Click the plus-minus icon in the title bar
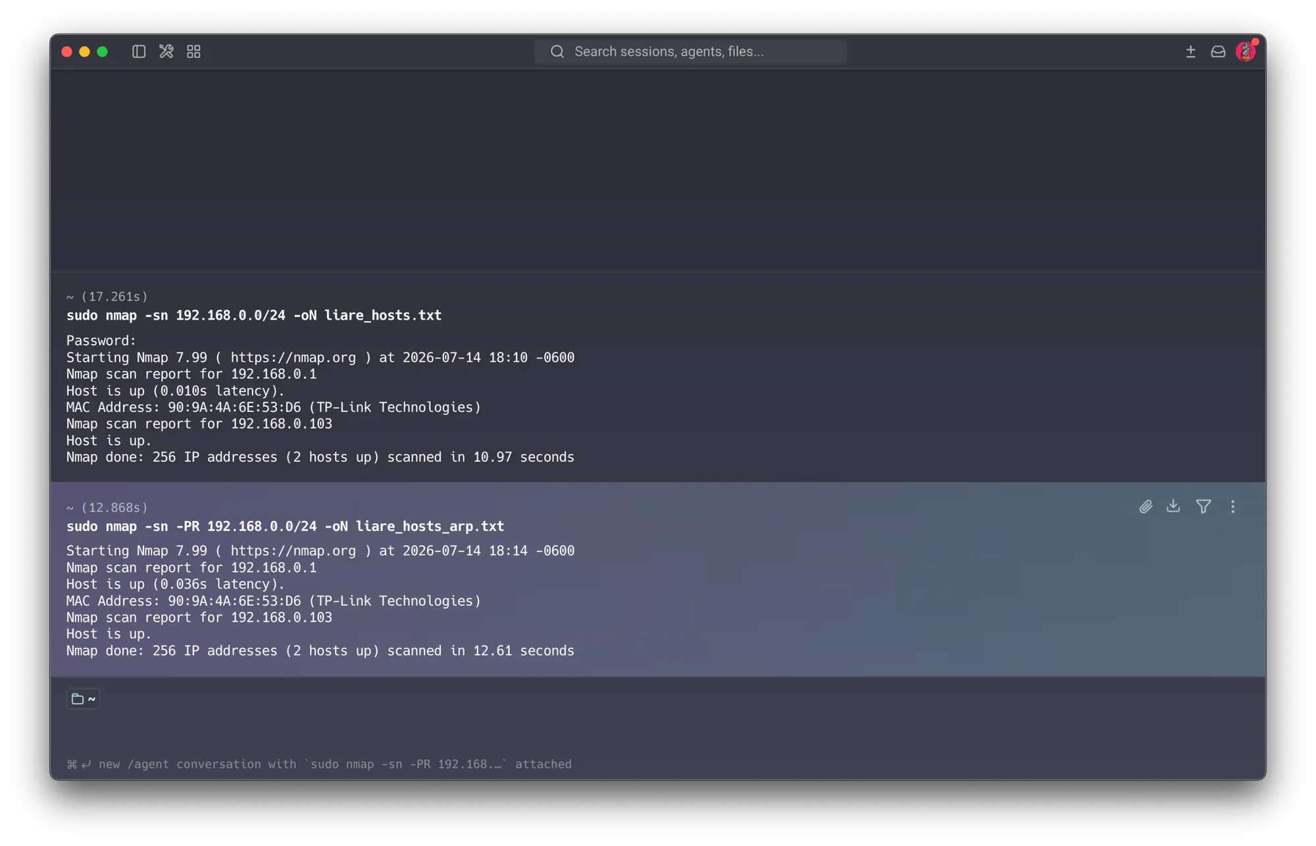 pyautogui.click(x=1190, y=51)
